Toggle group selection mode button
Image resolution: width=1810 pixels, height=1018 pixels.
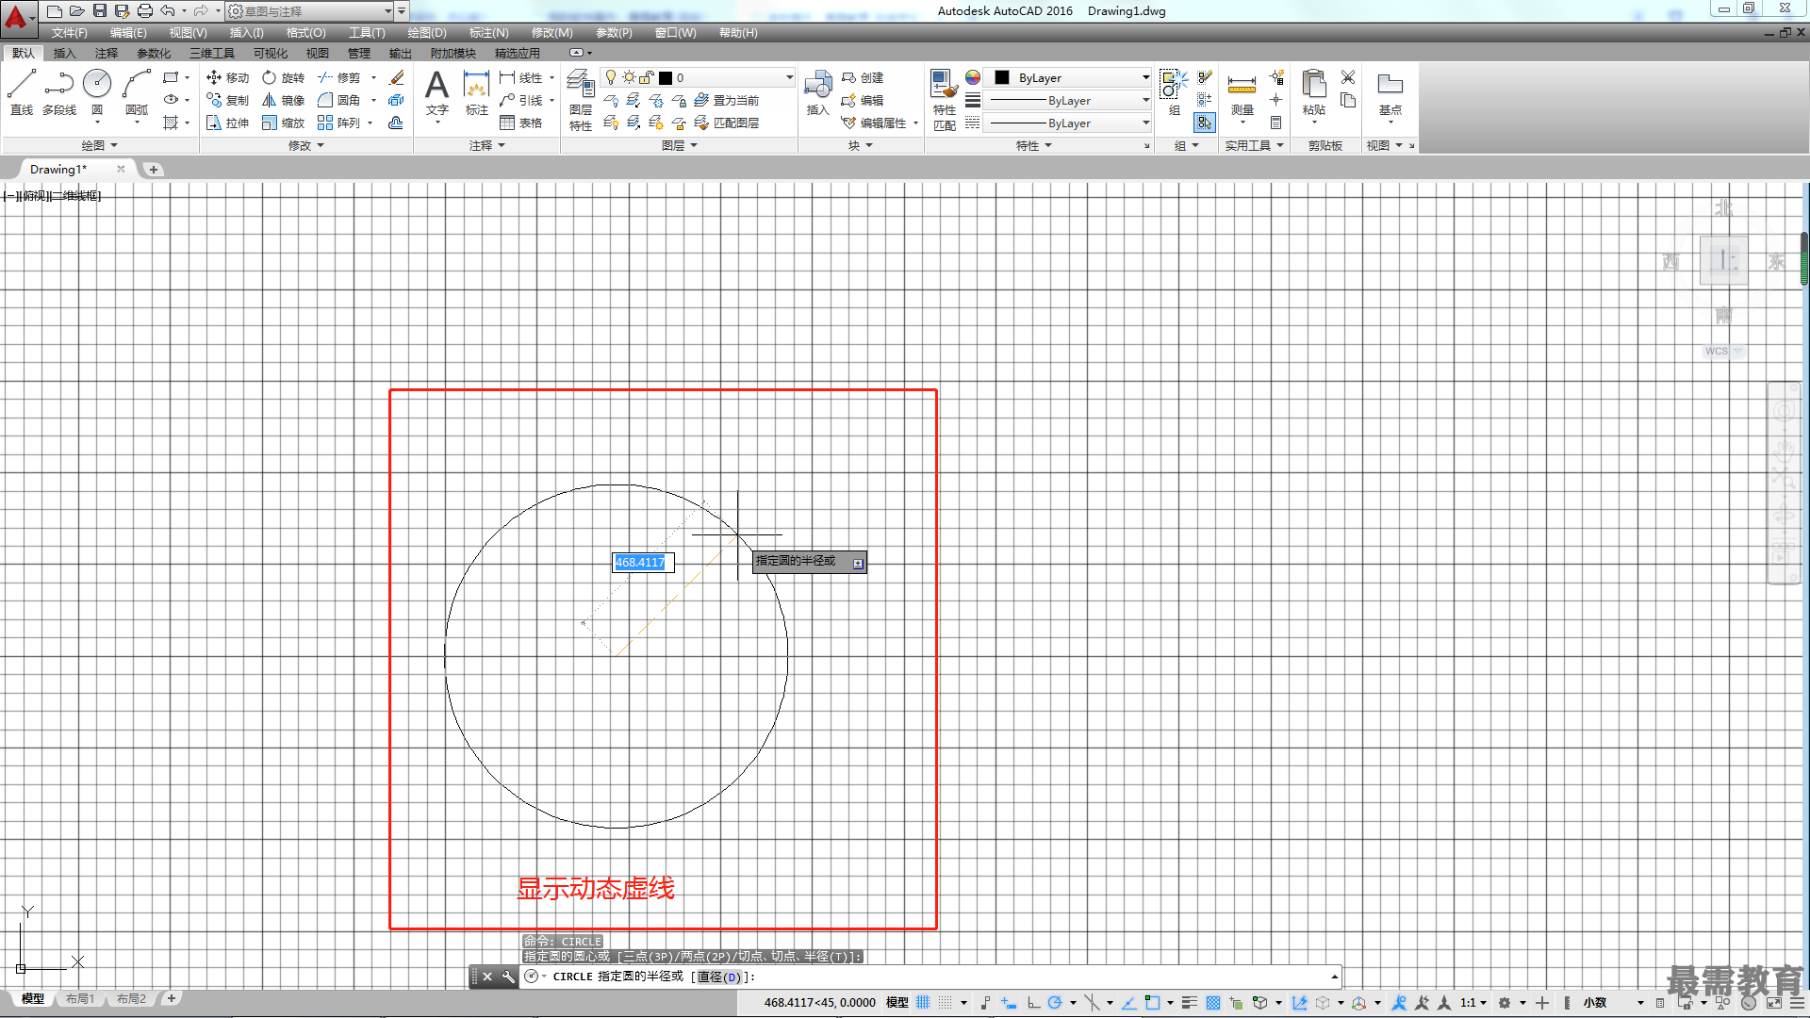pyautogui.click(x=1205, y=123)
